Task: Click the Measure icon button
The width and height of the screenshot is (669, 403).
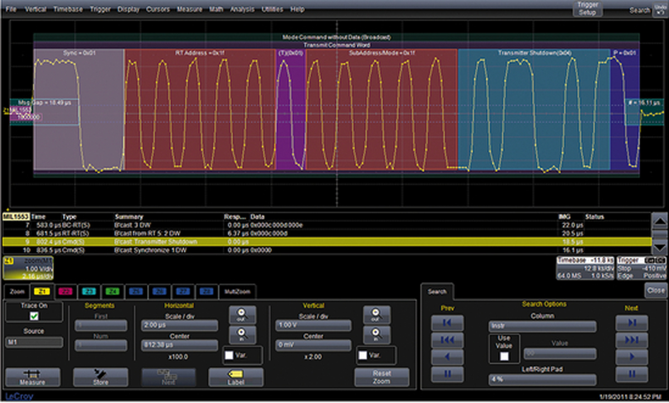Action: click(32, 377)
